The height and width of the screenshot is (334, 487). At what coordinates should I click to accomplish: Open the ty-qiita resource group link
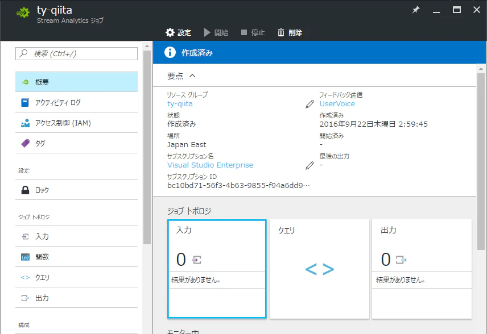(180, 103)
